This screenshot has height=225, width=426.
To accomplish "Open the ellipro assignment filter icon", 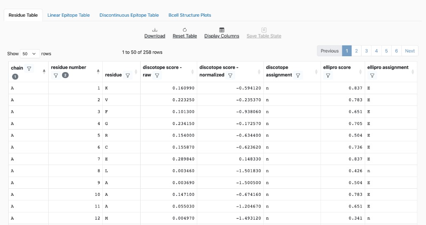I will (x=372, y=75).
